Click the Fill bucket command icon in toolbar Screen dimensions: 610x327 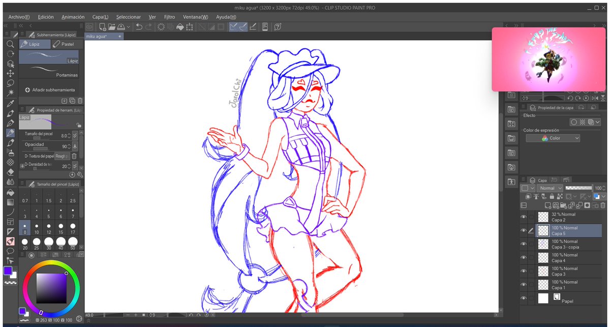click(179, 27)
